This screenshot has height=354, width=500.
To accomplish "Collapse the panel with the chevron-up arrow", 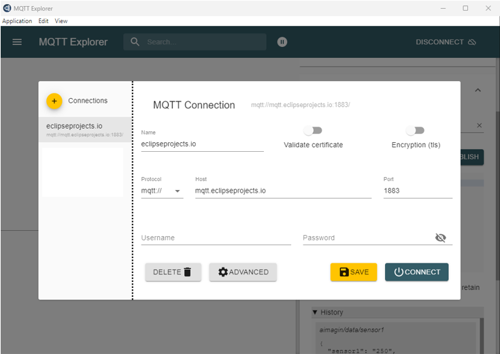I will [x=478, y=90].
